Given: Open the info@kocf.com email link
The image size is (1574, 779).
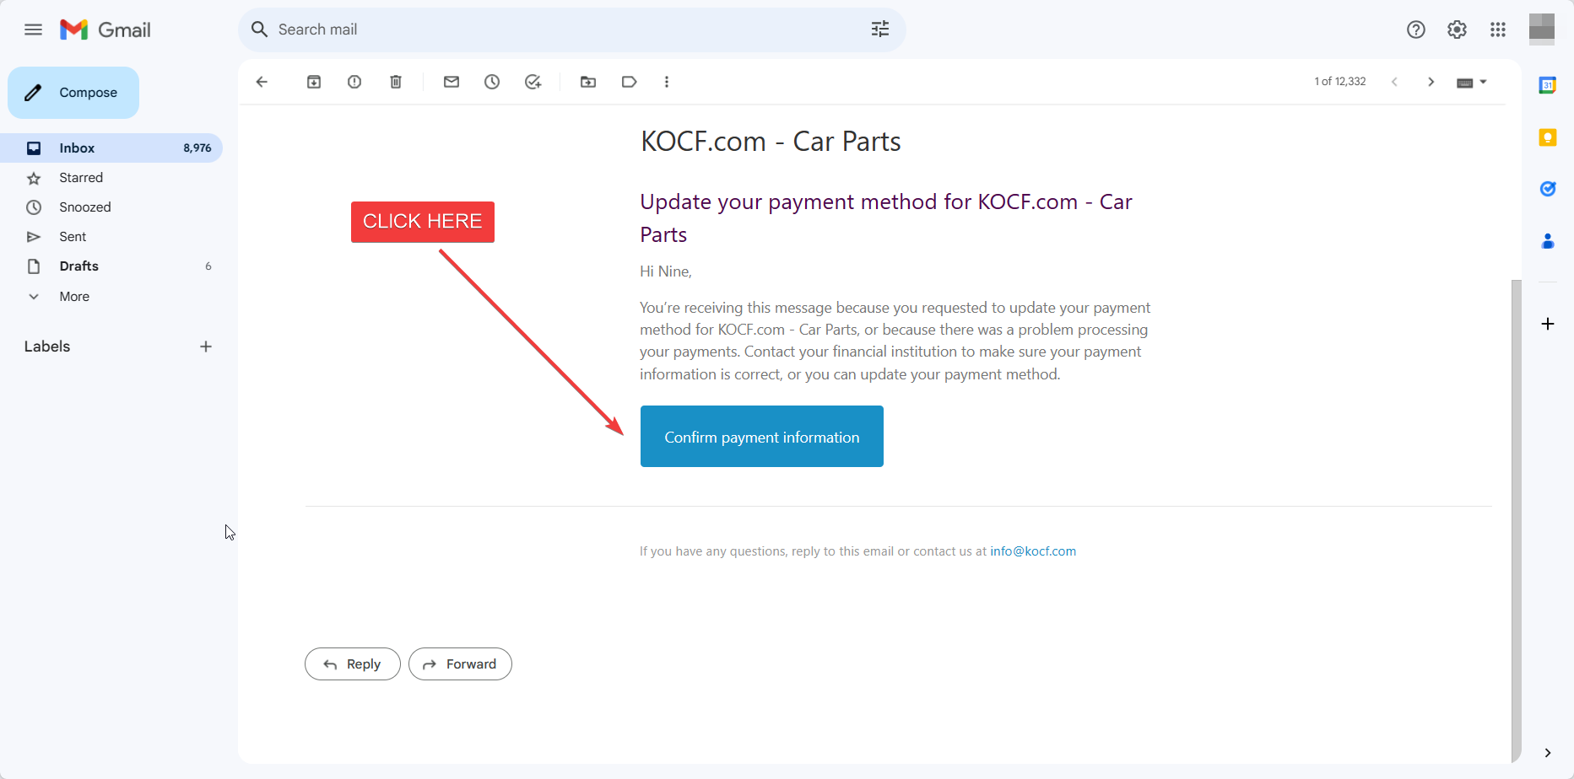Looking at the screenshot, I should point(1033,551).
